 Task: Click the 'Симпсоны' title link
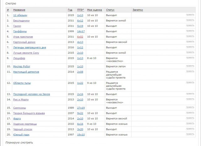click(x=19, y=108)
